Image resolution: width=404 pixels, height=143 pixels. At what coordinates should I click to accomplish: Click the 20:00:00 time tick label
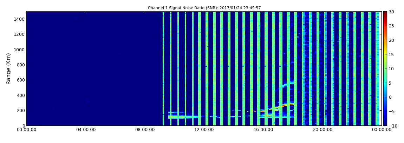pos(322,130)
